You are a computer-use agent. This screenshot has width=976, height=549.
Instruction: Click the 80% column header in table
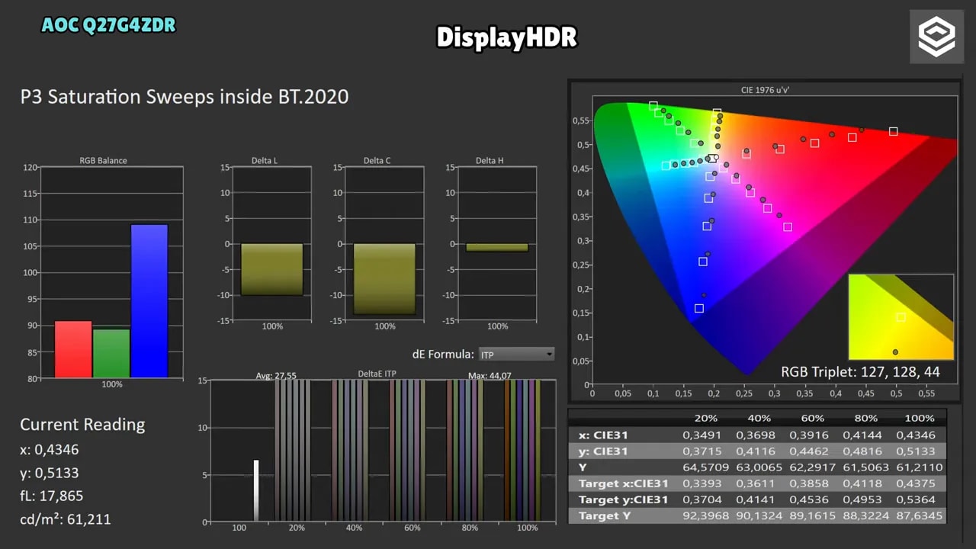click(865, 418)
